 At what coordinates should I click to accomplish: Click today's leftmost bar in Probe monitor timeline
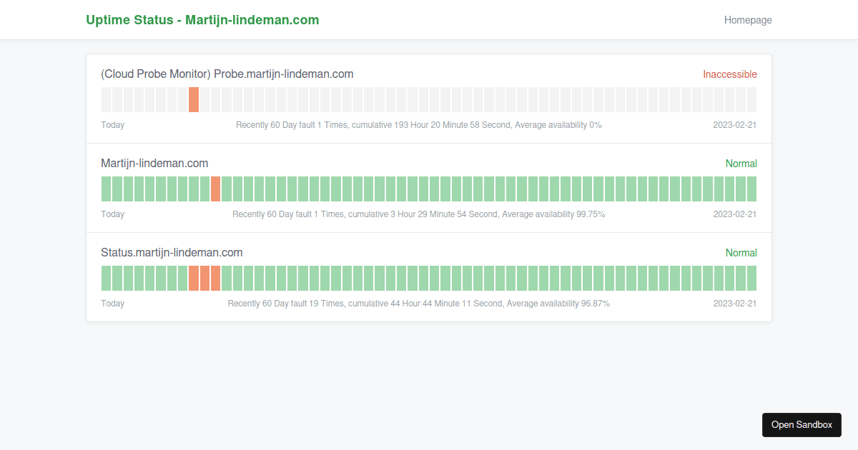[106, 99]
